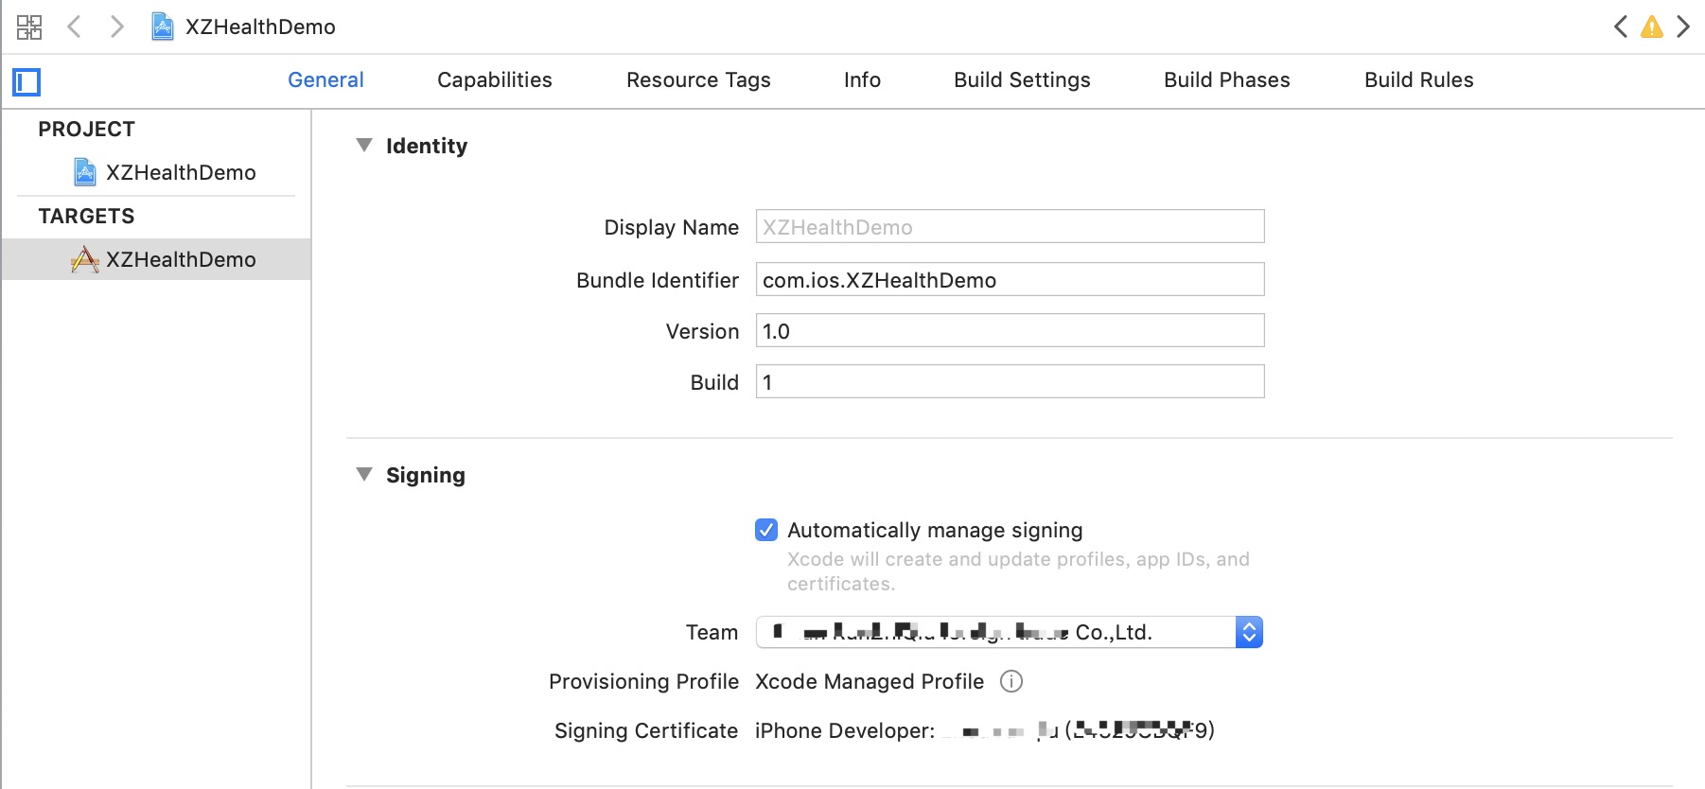Open the Build Phases tab
The width and height of the screenshot is (1705, 789).
coord(1227,80)
